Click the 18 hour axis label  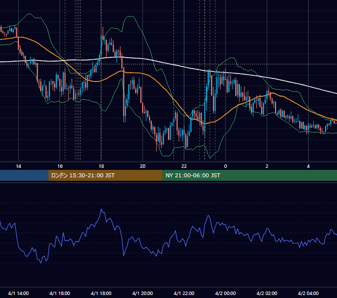click(x=101, y=166)
